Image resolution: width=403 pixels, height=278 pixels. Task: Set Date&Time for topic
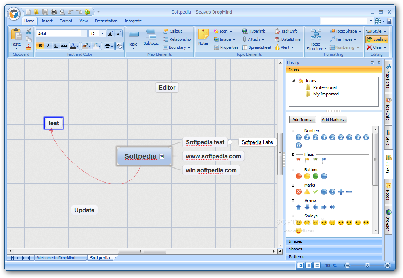(288, 39)
